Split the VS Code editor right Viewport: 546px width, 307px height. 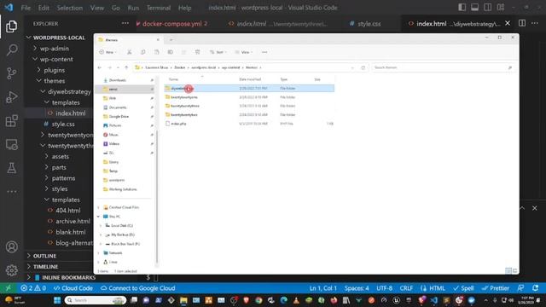(x=522, y=23)
